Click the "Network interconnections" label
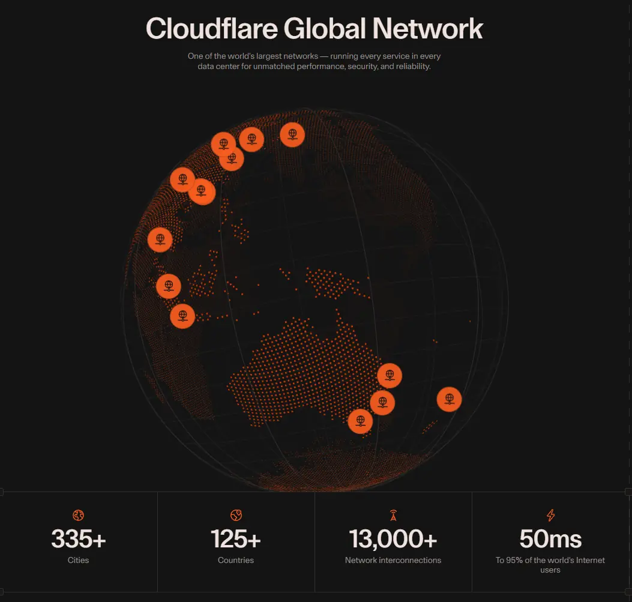 (393, 560)
